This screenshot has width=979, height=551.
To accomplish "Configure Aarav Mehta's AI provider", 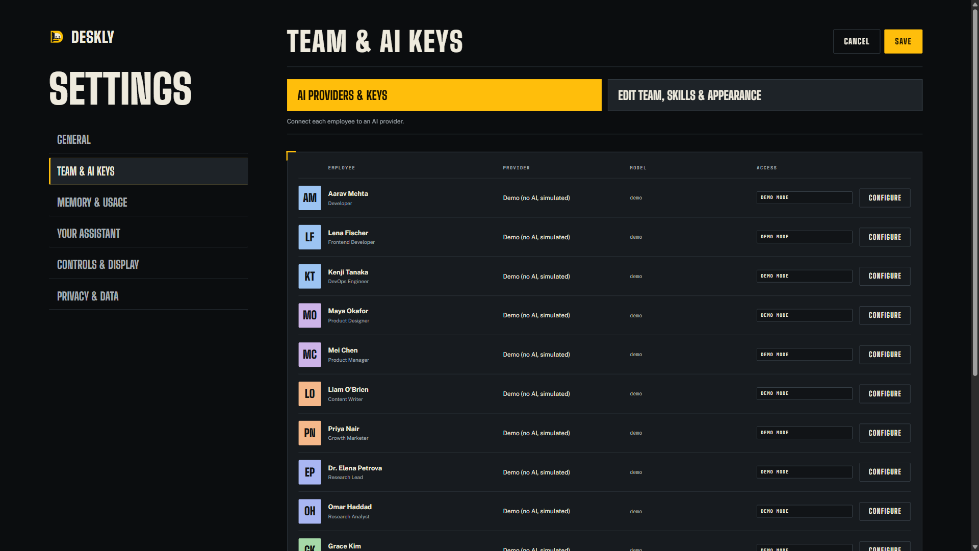I will (885, 198).
